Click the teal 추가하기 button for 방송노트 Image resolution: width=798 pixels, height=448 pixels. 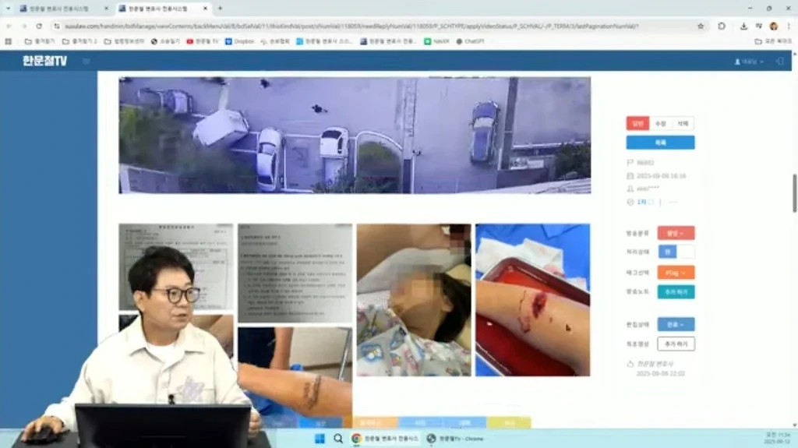click(676, 291)
